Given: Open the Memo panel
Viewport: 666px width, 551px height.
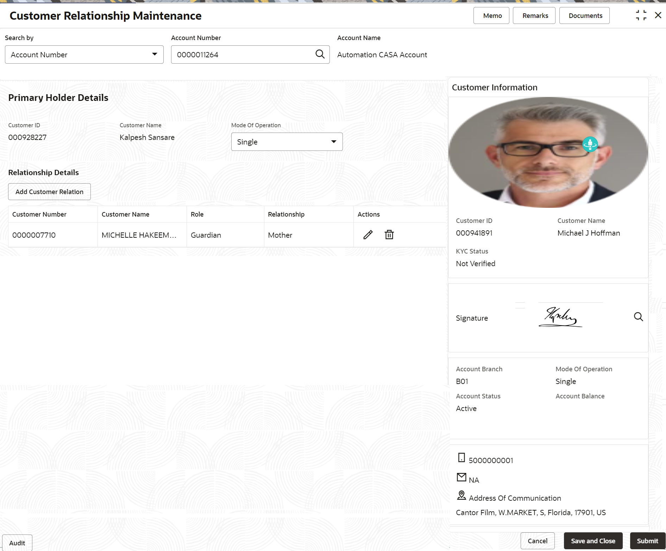Looking at the screenshot, I should pyautogui.click(x=491, y=15).
